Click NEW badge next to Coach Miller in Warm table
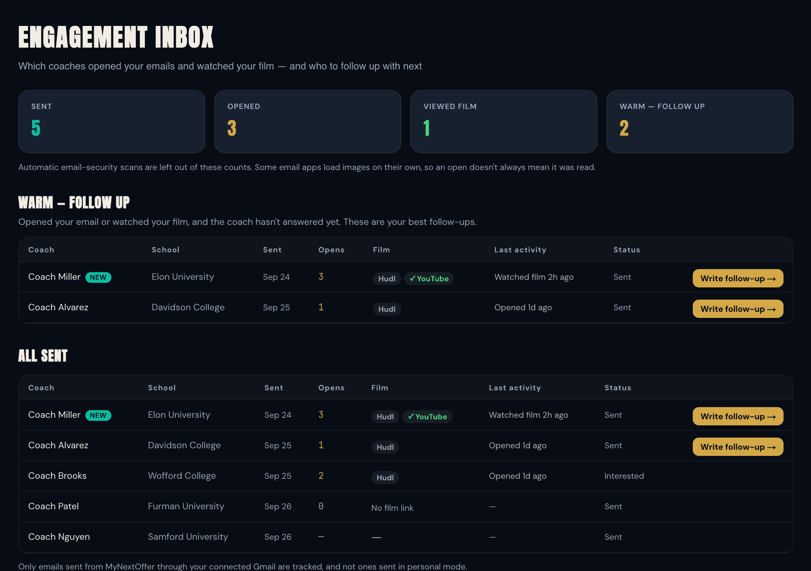Screen dimensions: 811x571 point(98,277)
